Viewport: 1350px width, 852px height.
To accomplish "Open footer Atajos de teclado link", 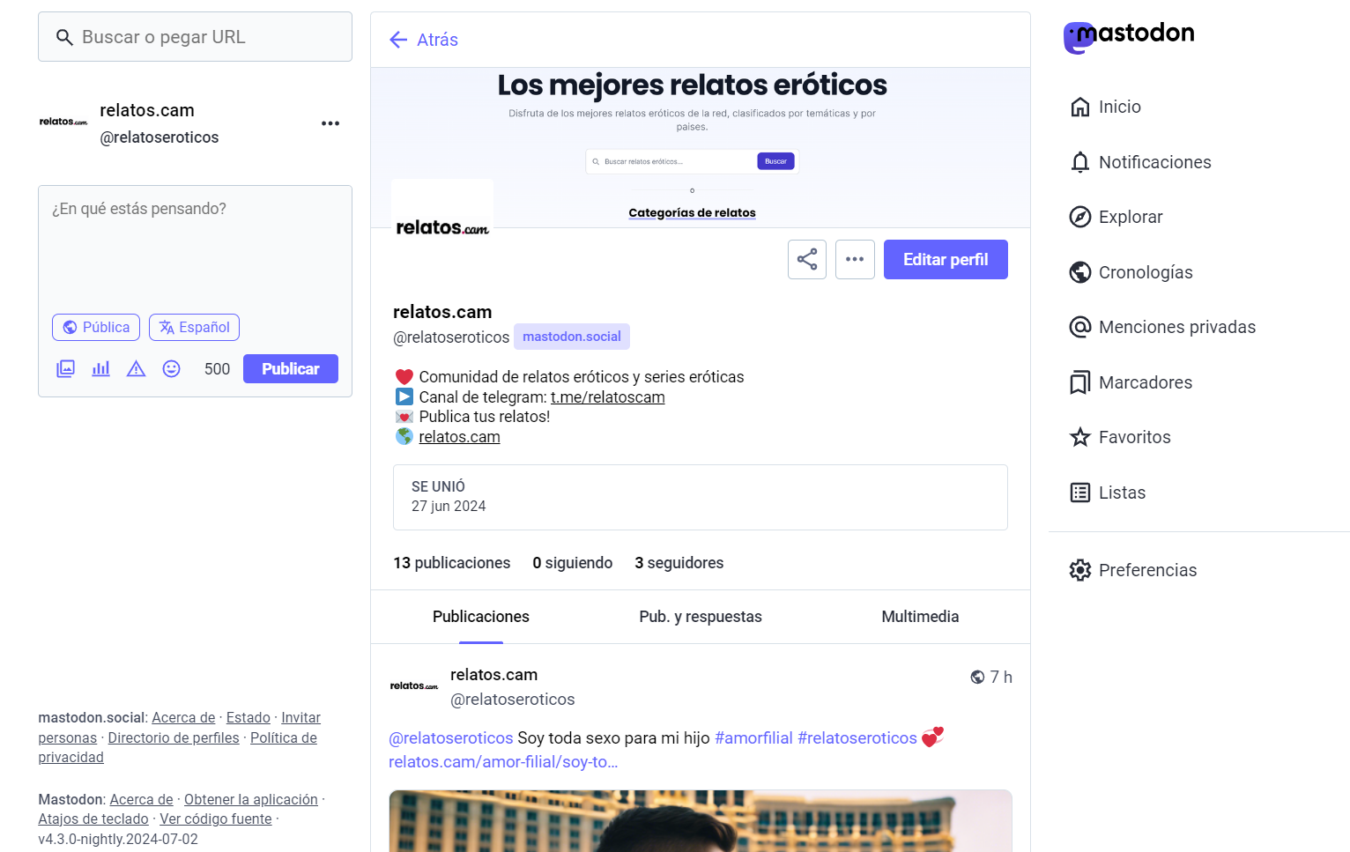I will coord(93,819).
